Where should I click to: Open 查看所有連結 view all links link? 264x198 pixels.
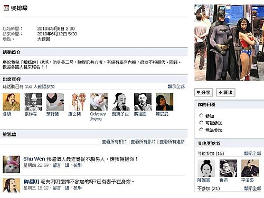[x=172, y=142]
